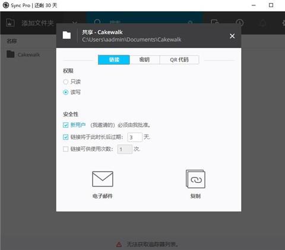Open the history clock icon in toolbar

coord(239,23)
